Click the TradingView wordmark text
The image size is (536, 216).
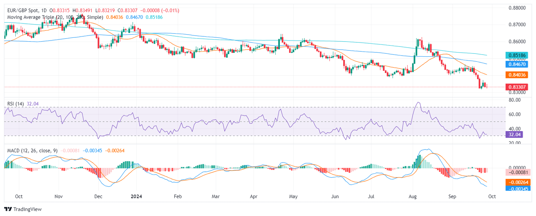[27, 209]
